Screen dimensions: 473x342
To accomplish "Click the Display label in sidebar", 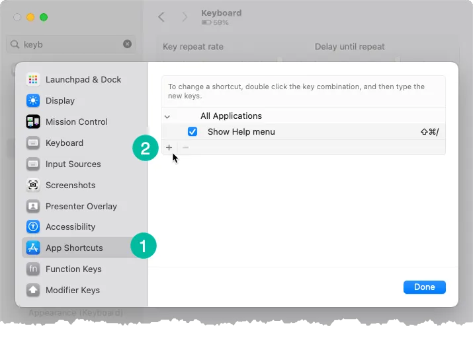I will (60, 100).
